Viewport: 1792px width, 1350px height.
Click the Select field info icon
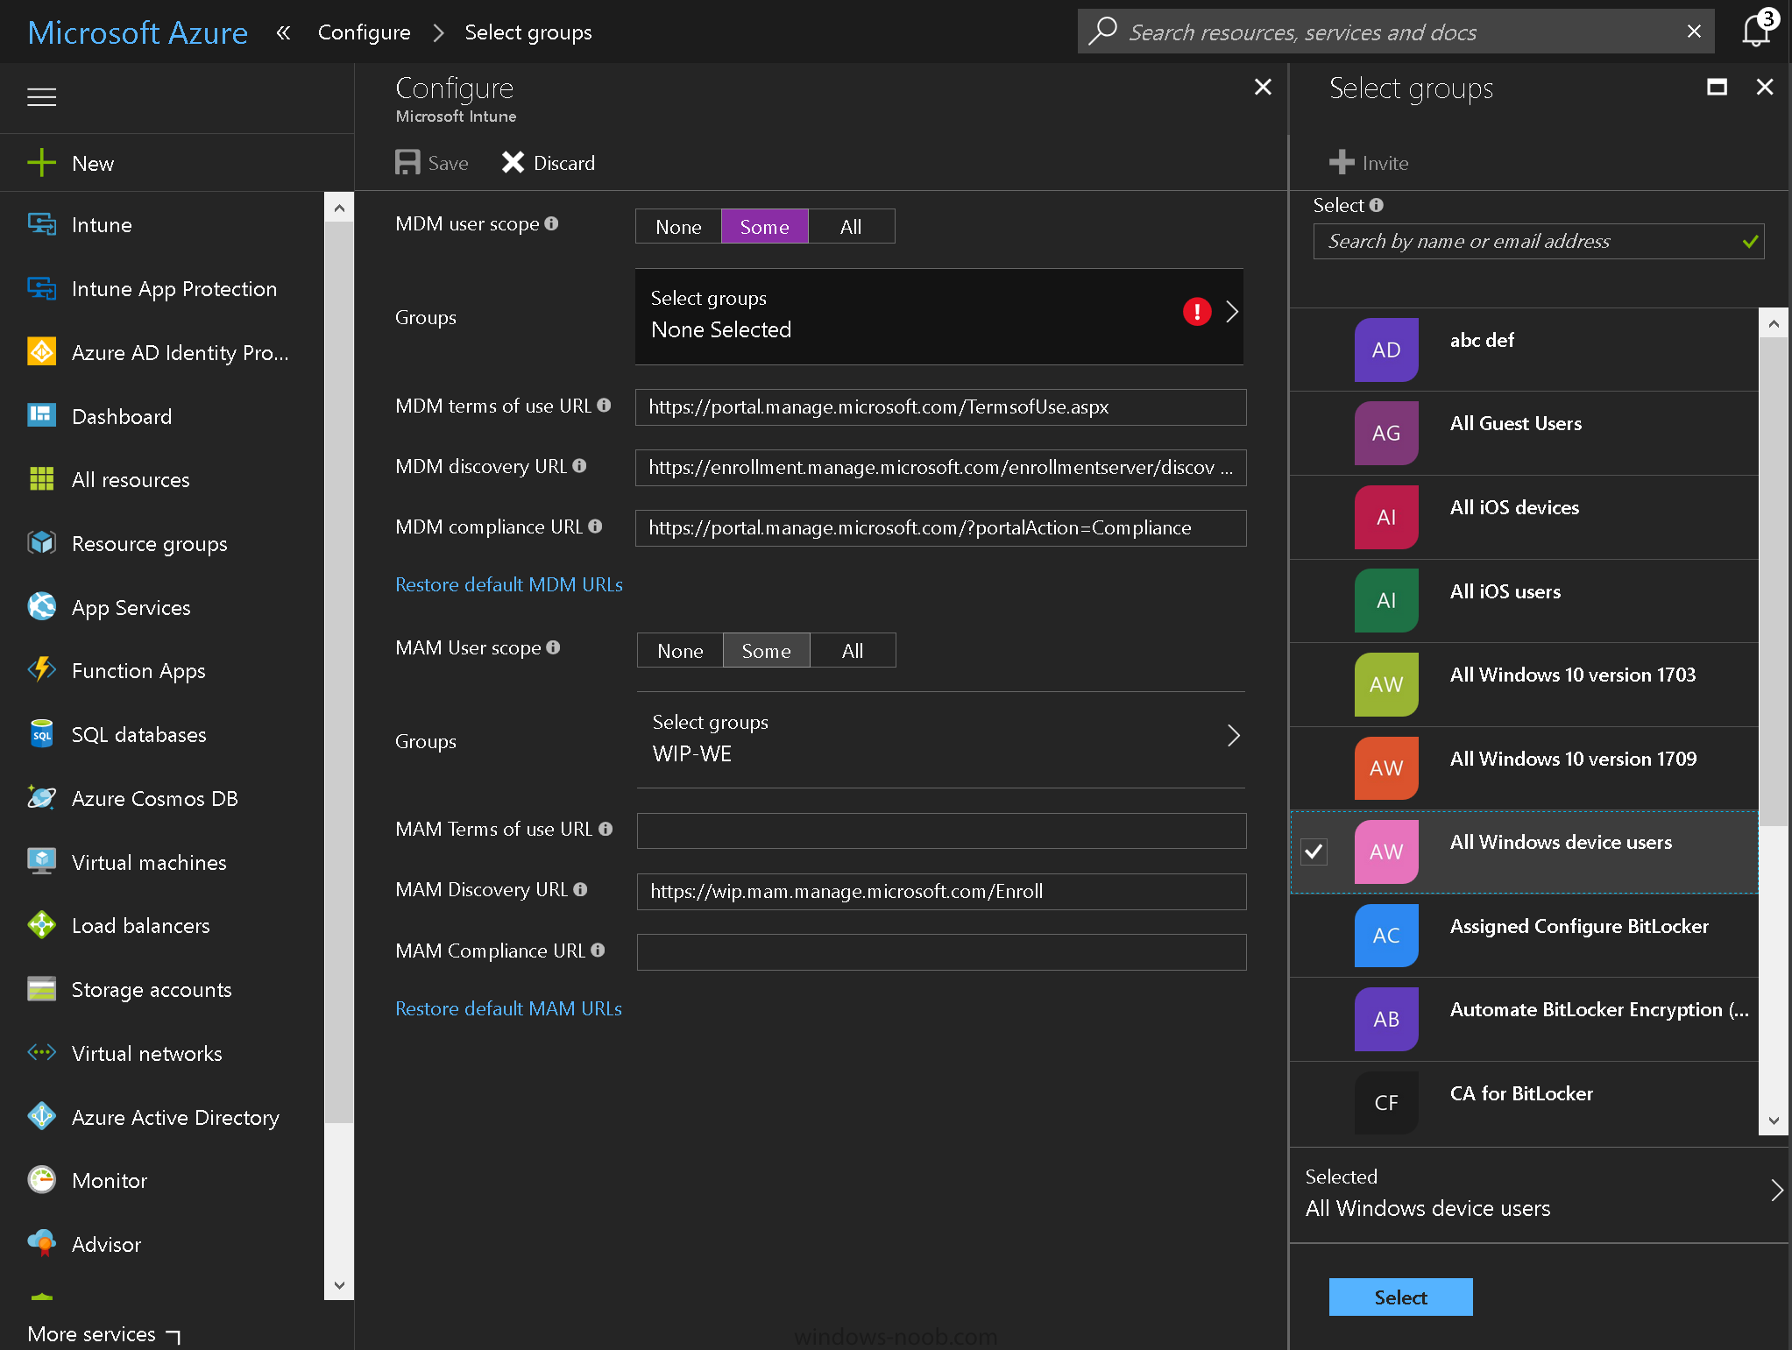coord(1377,205)
